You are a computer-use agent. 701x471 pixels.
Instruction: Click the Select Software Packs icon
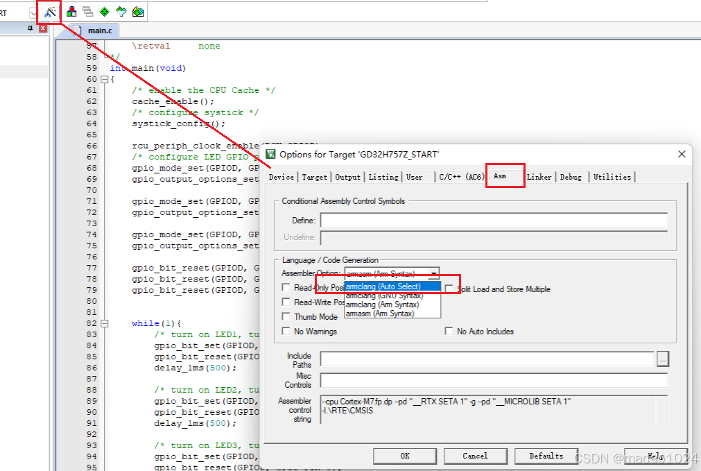point(121,12)
